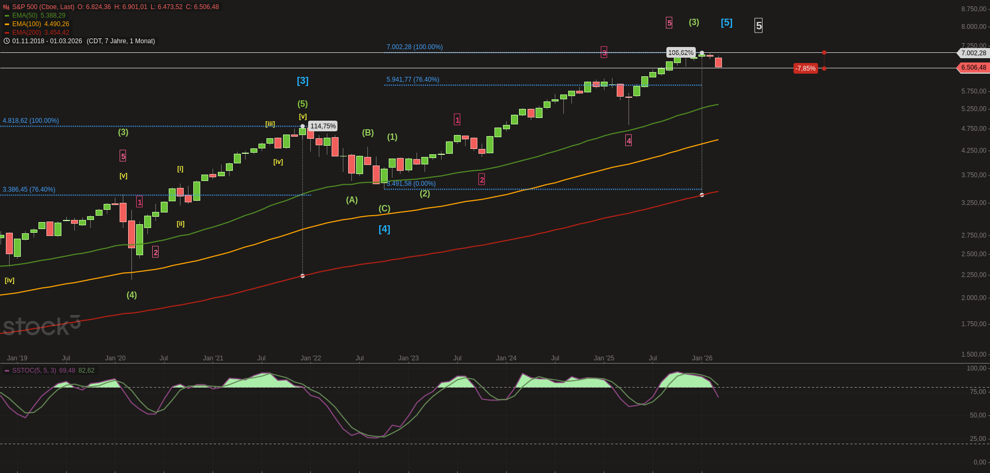Select the white boxed 5 wave label
The image size is (990, 473).
pyautogui.click(x=758, y=26)
